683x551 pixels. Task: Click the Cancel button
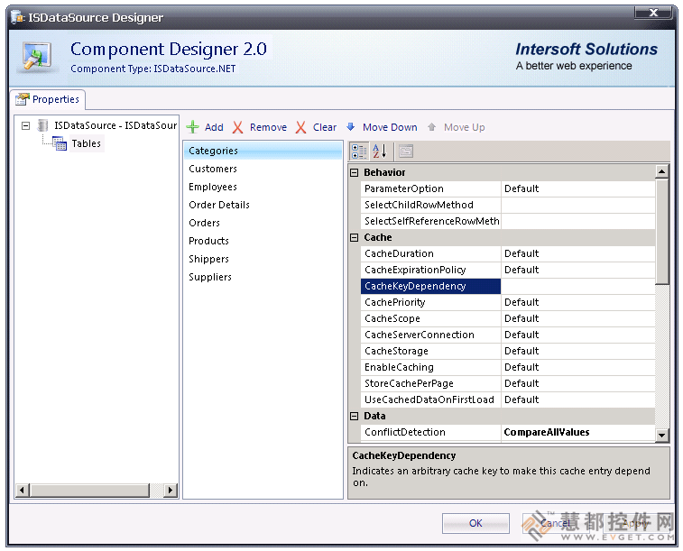tap(556, 523)
